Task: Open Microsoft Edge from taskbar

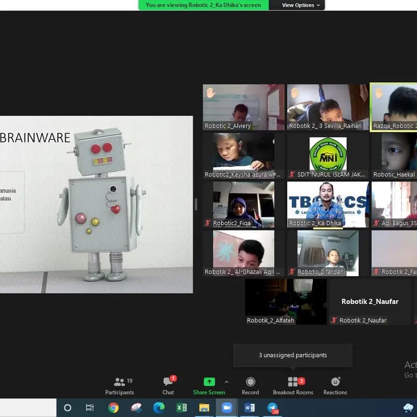Action: tap(159, 408)
